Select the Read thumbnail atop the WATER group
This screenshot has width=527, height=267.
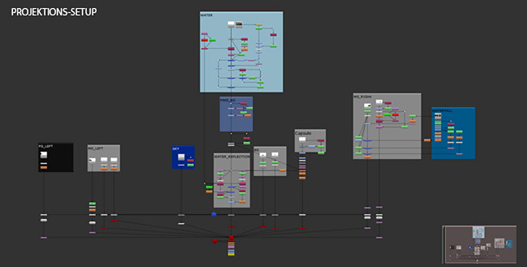(x=231, y=24)
